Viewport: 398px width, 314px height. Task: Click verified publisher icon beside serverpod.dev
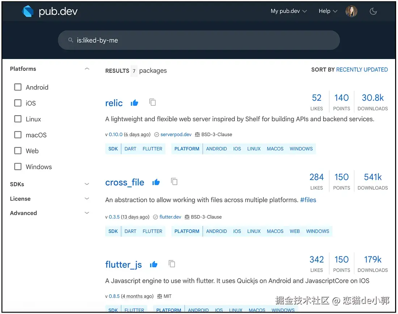pyautogui.click(x=157, y=135)
